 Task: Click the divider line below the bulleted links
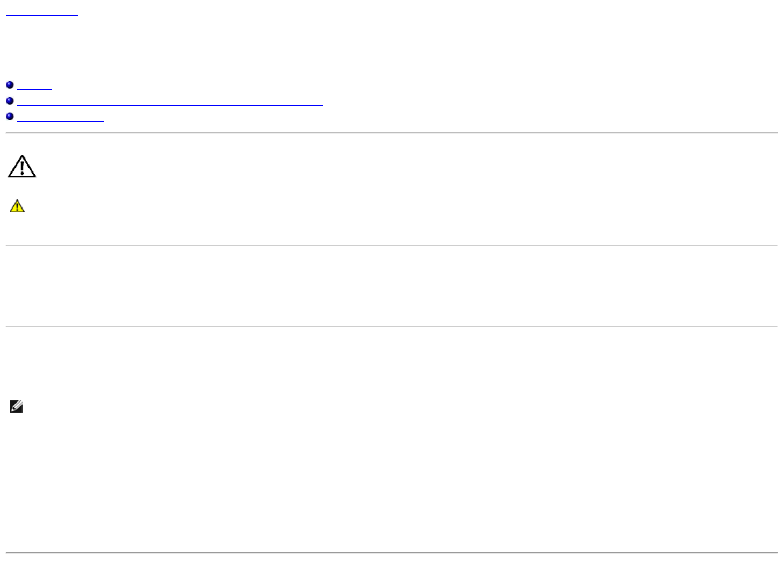391,133
